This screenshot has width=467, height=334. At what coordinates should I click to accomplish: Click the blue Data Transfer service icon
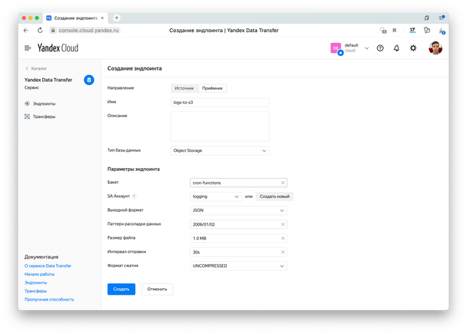coord(89,80)
